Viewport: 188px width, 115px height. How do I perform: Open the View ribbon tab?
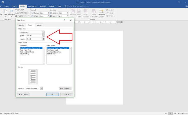click(59, 6)
